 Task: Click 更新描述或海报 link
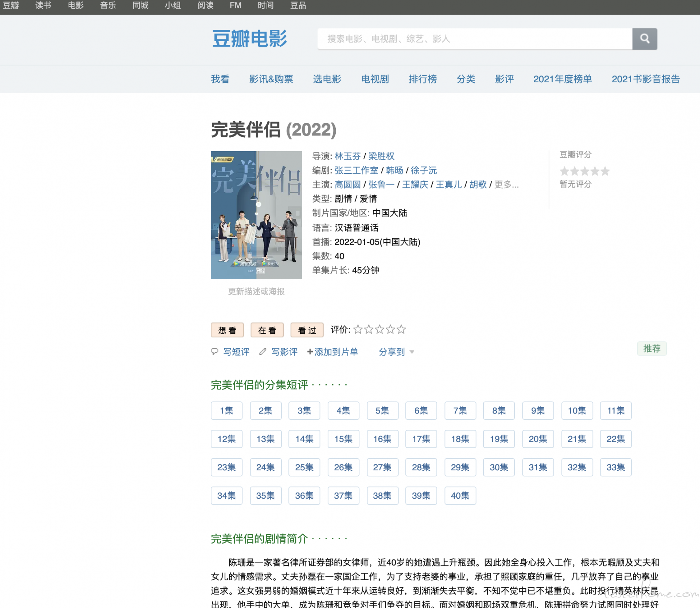256,291
